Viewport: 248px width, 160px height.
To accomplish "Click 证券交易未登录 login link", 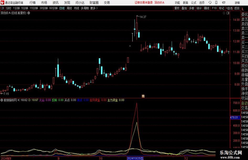I will click(144, 3).
